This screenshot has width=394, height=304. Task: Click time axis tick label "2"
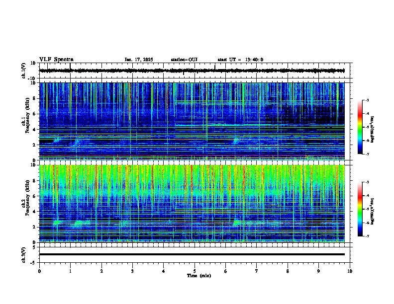tap(101, 271)
